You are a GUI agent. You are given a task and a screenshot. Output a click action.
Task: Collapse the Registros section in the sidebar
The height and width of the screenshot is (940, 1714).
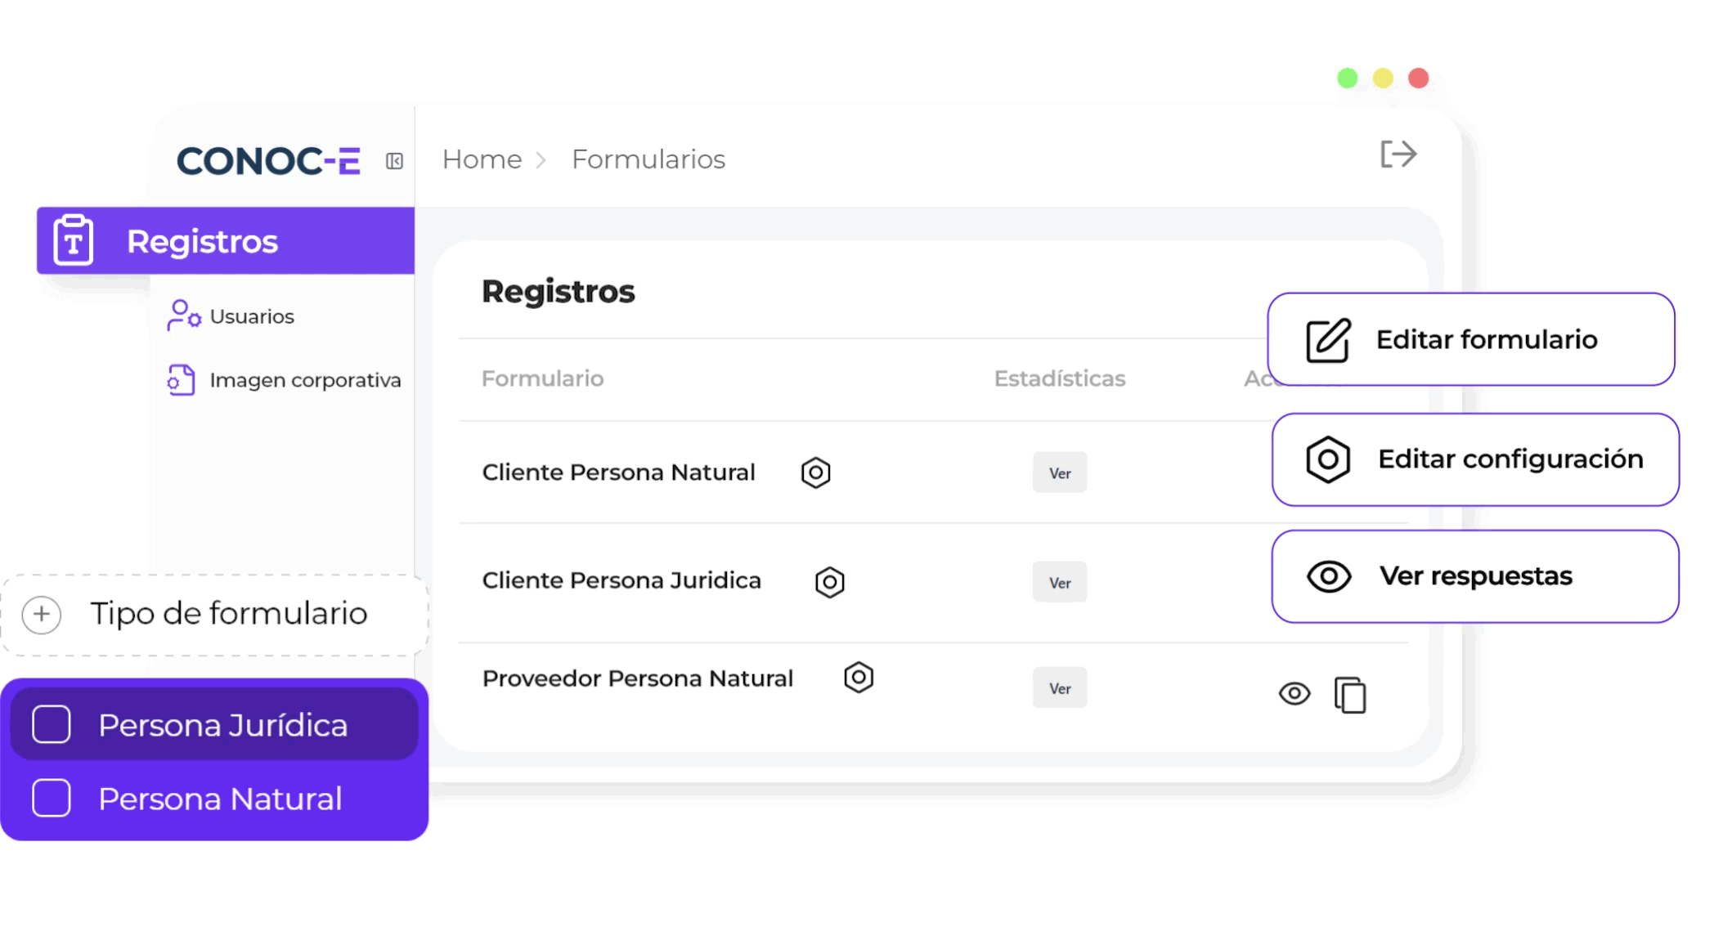201,240
